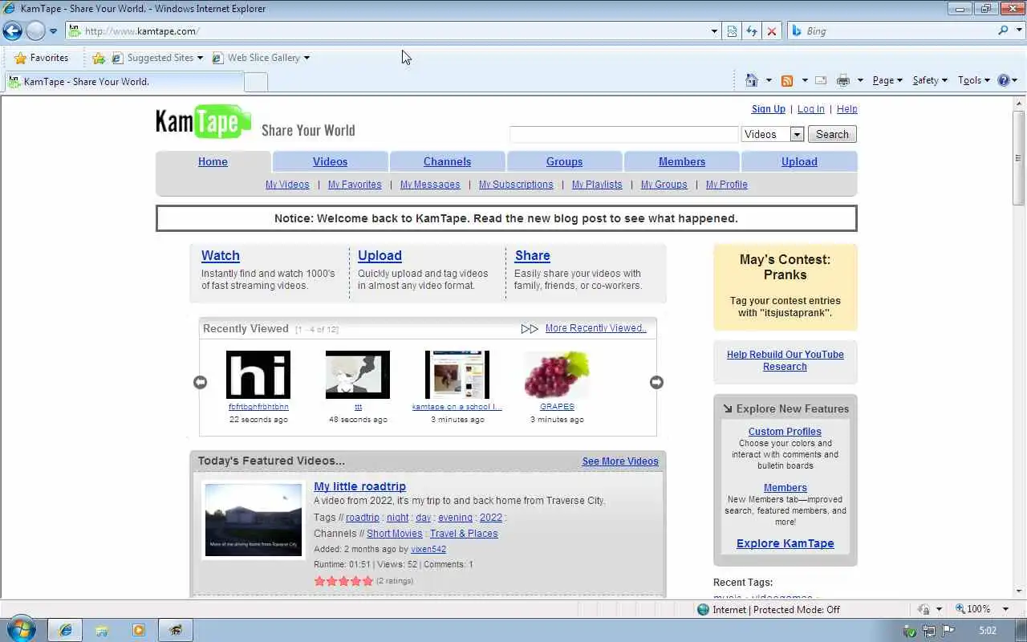Open the Help Rebuild Our YouTube Research link

pyautogui.click(x=785, y=360)
